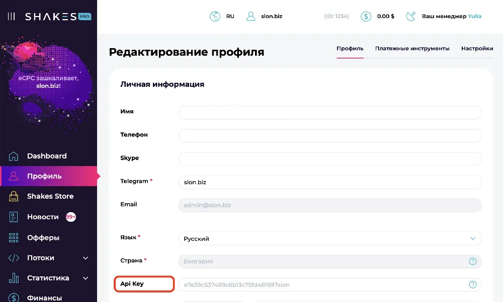Open Офферы from the sidebar
This screenshot has width=503, height=302.
coord(43,238)
